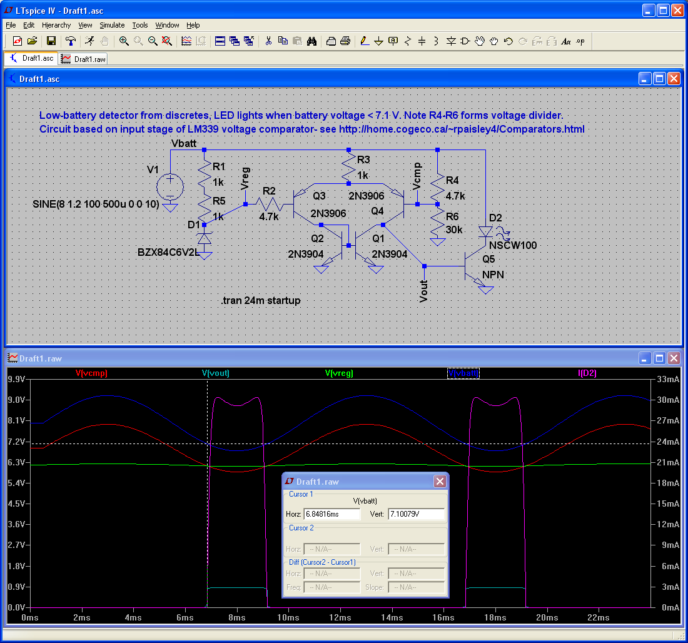Click the V(vbatt) highlighted trace label

463,373
